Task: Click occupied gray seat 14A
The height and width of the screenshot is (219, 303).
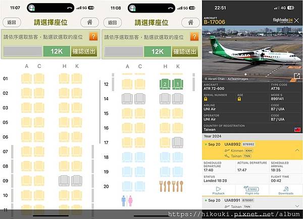Action: [x=127, y=99]
